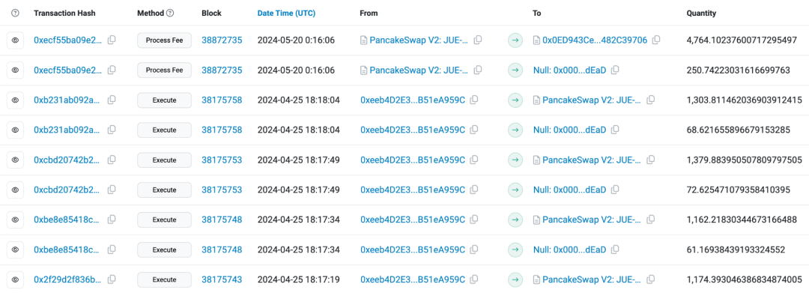Copy PancakeSwap To address in the 1,379.88 row

(651, 160)
